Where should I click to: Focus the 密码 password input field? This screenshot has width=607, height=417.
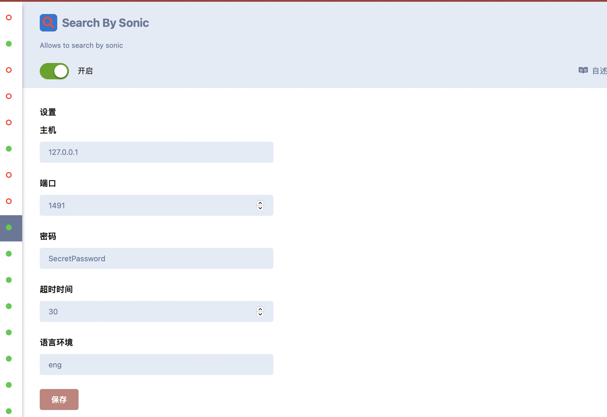click(x=156, y=258)
